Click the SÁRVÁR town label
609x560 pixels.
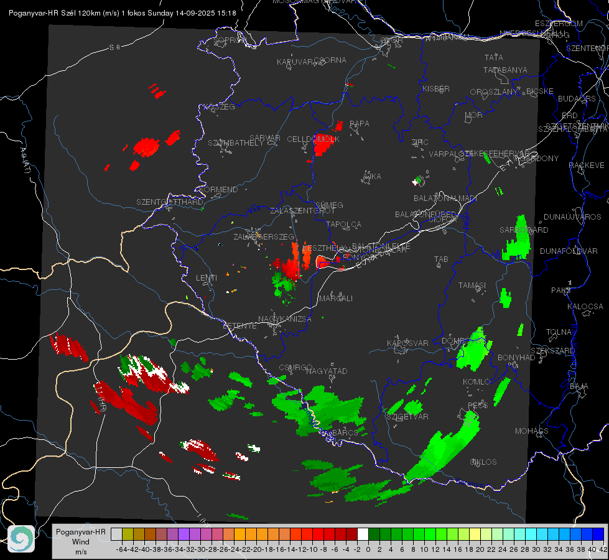tap(265, 138)
